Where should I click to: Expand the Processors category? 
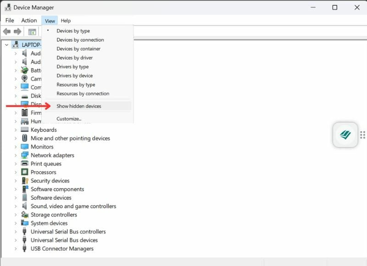point(16,172)
